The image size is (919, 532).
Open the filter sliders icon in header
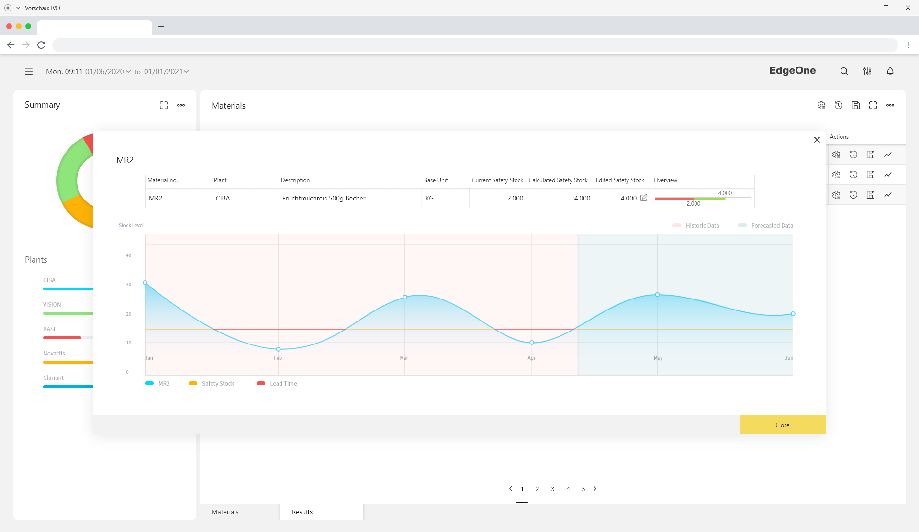pos(867,71)
